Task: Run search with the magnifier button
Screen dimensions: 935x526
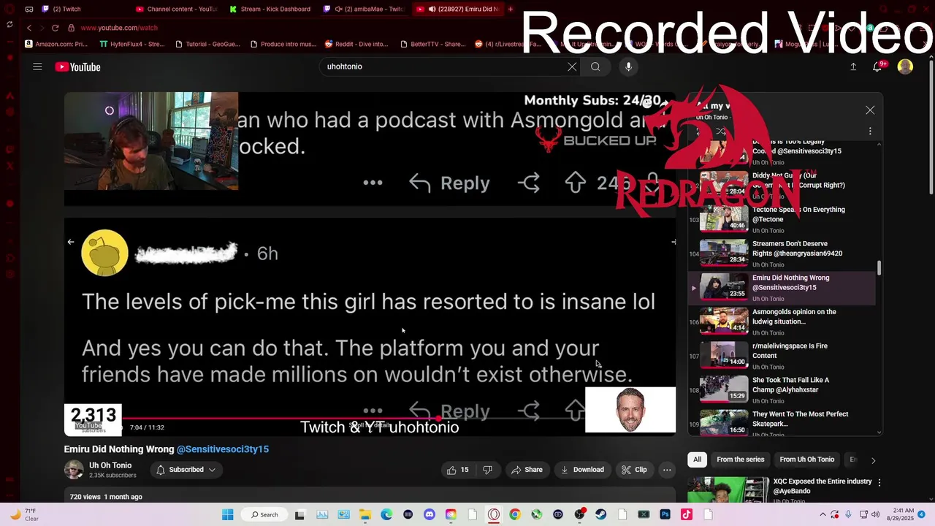Action: point(595,66)
